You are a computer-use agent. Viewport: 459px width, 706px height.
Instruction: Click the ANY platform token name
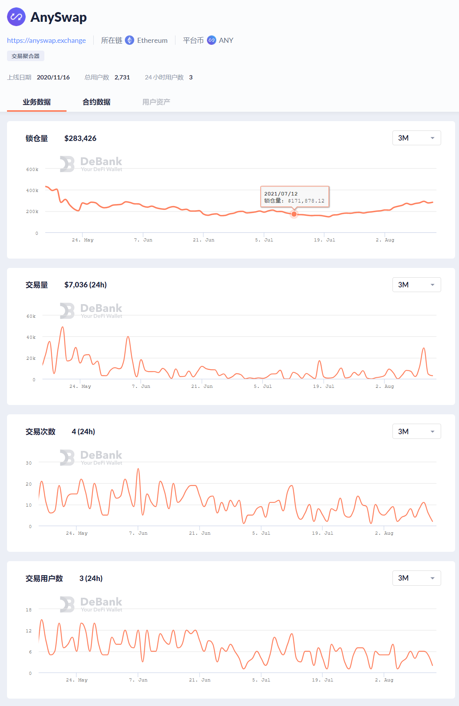tap(226, 40)
